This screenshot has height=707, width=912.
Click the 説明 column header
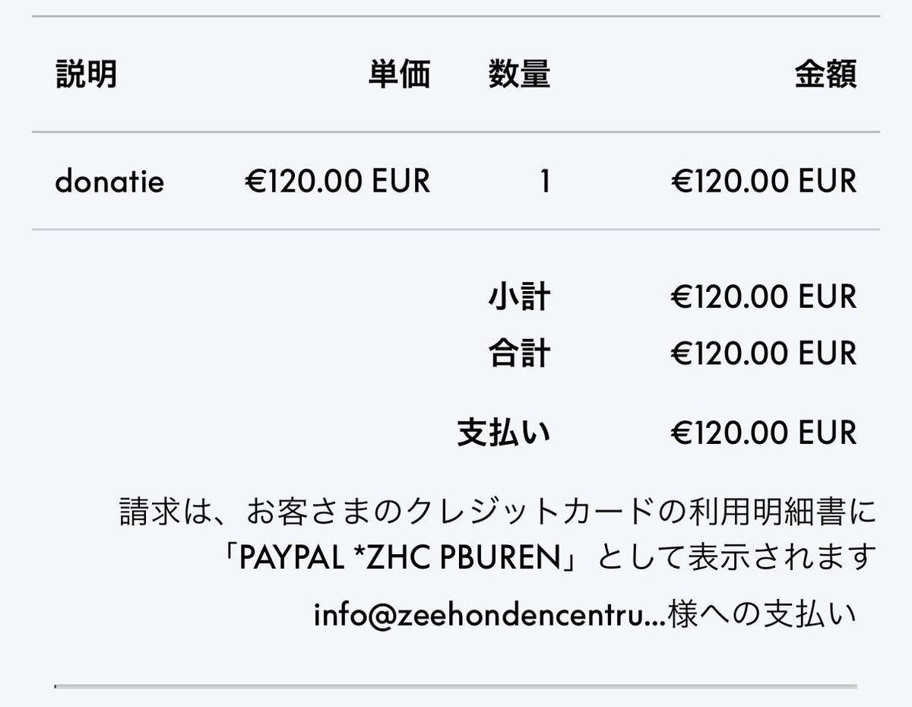[x=86, y=75]
